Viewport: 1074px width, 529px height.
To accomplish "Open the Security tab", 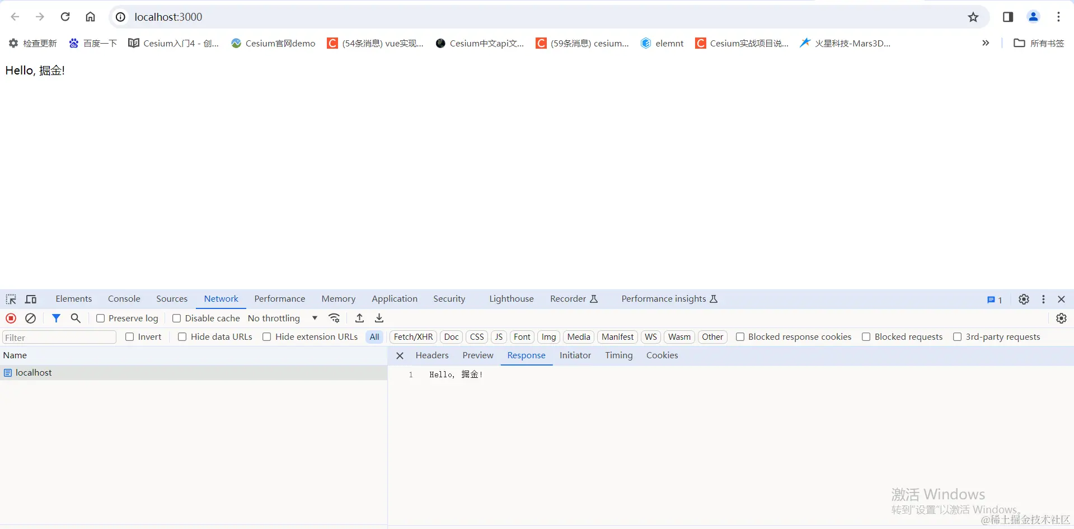I will click(449, 299).
